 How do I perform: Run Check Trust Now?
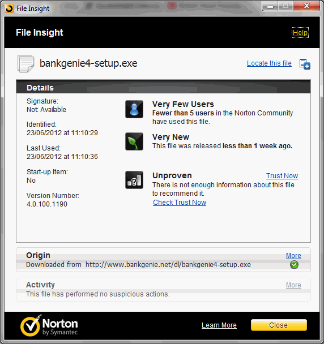pos(180,203)
